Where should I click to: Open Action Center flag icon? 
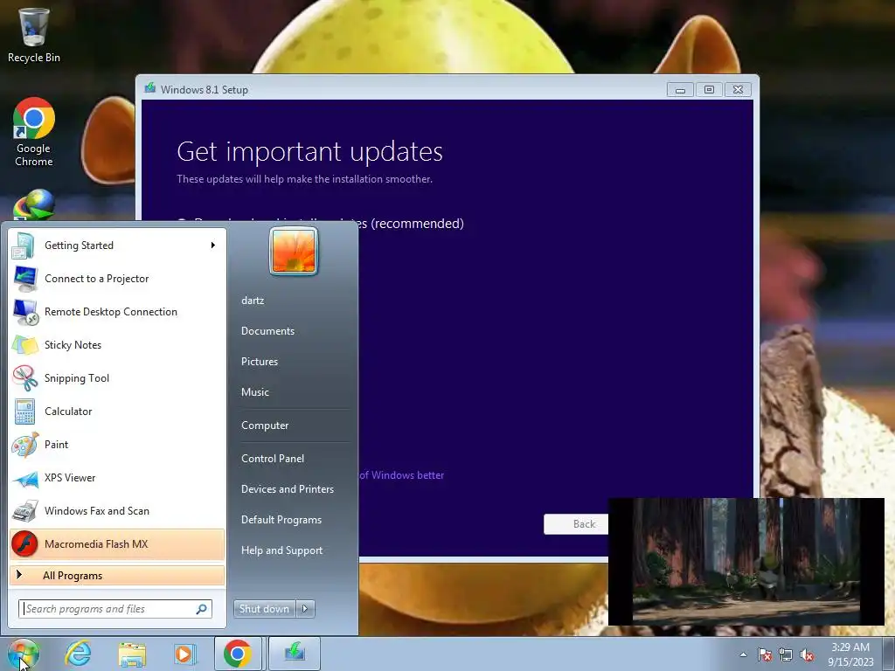point(764,654)
